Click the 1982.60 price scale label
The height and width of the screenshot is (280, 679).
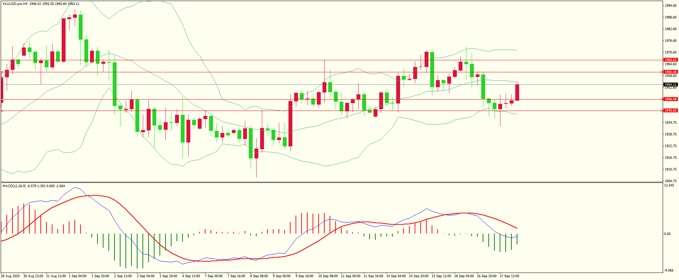[671, 29]
